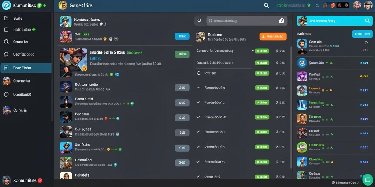
Task: Open the first sidebar item with the document icon
Action: [26, 18]
